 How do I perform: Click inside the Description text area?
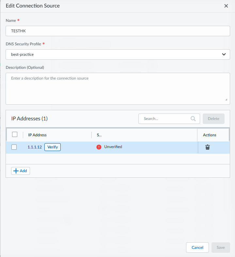[x=117, y=88]
